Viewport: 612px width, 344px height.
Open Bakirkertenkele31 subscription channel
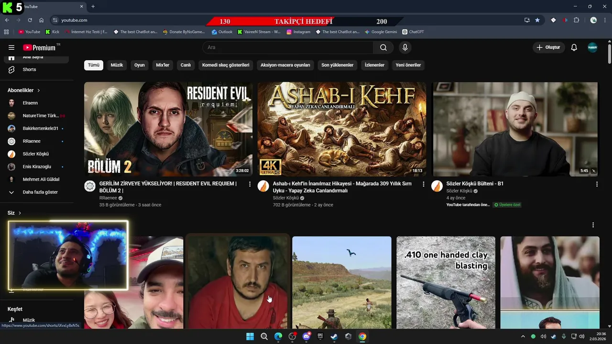[x=36, y=129]
